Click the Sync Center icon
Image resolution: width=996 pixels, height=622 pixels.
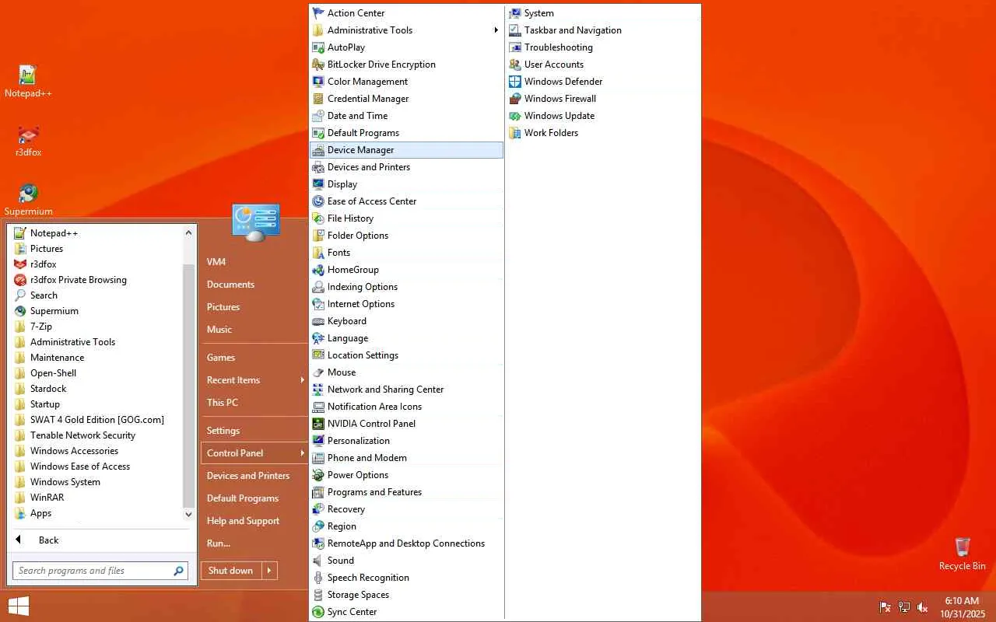point(318,612)
